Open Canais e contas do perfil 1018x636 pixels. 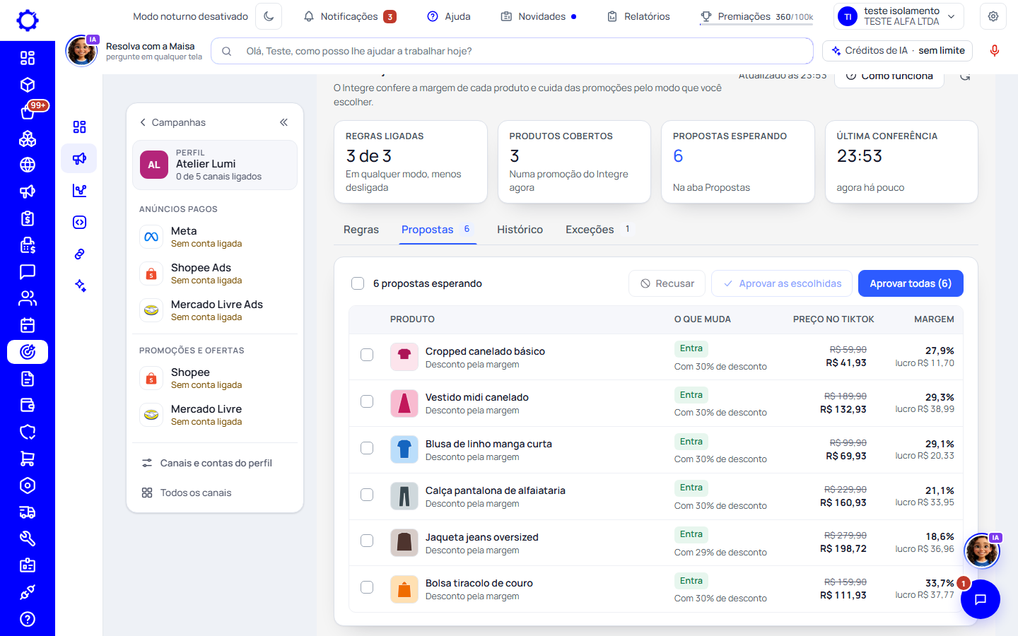215,463
